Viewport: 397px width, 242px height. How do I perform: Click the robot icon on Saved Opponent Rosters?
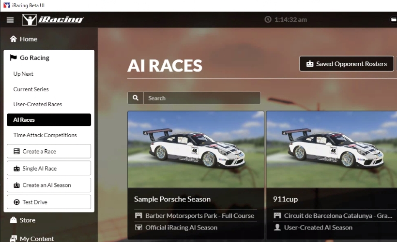[x=310, y=64]
